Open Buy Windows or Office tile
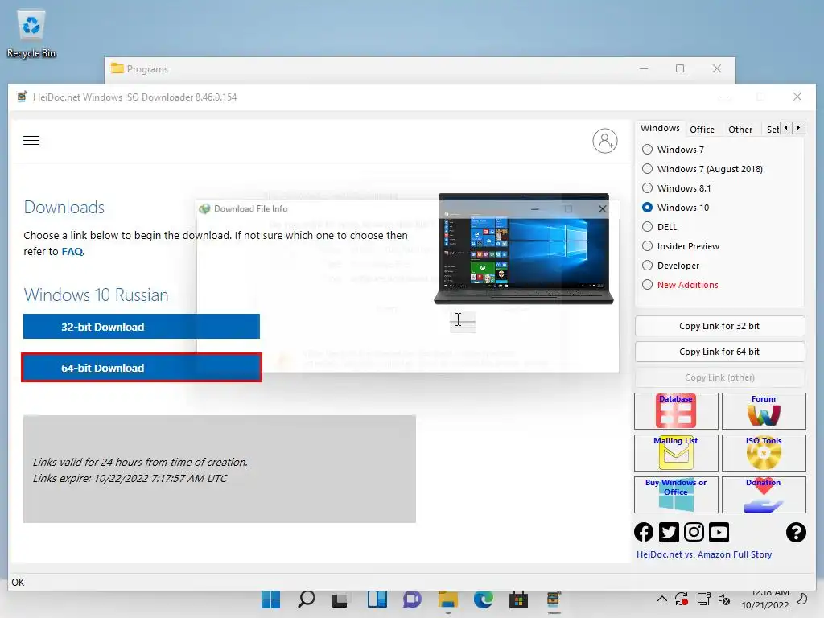Screen dimensions: 824x618 [x=676, y=495]
